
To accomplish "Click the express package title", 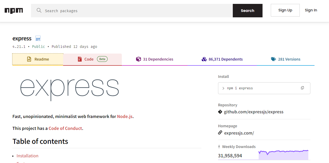I will coord(22,39).
